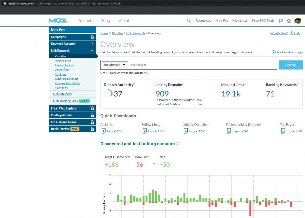Click the Ranking Keywords info icon
The width and height of the screenshot is (305, 218).
click(298, 83)
